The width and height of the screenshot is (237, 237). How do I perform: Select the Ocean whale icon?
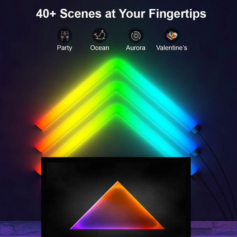[100, 36]
